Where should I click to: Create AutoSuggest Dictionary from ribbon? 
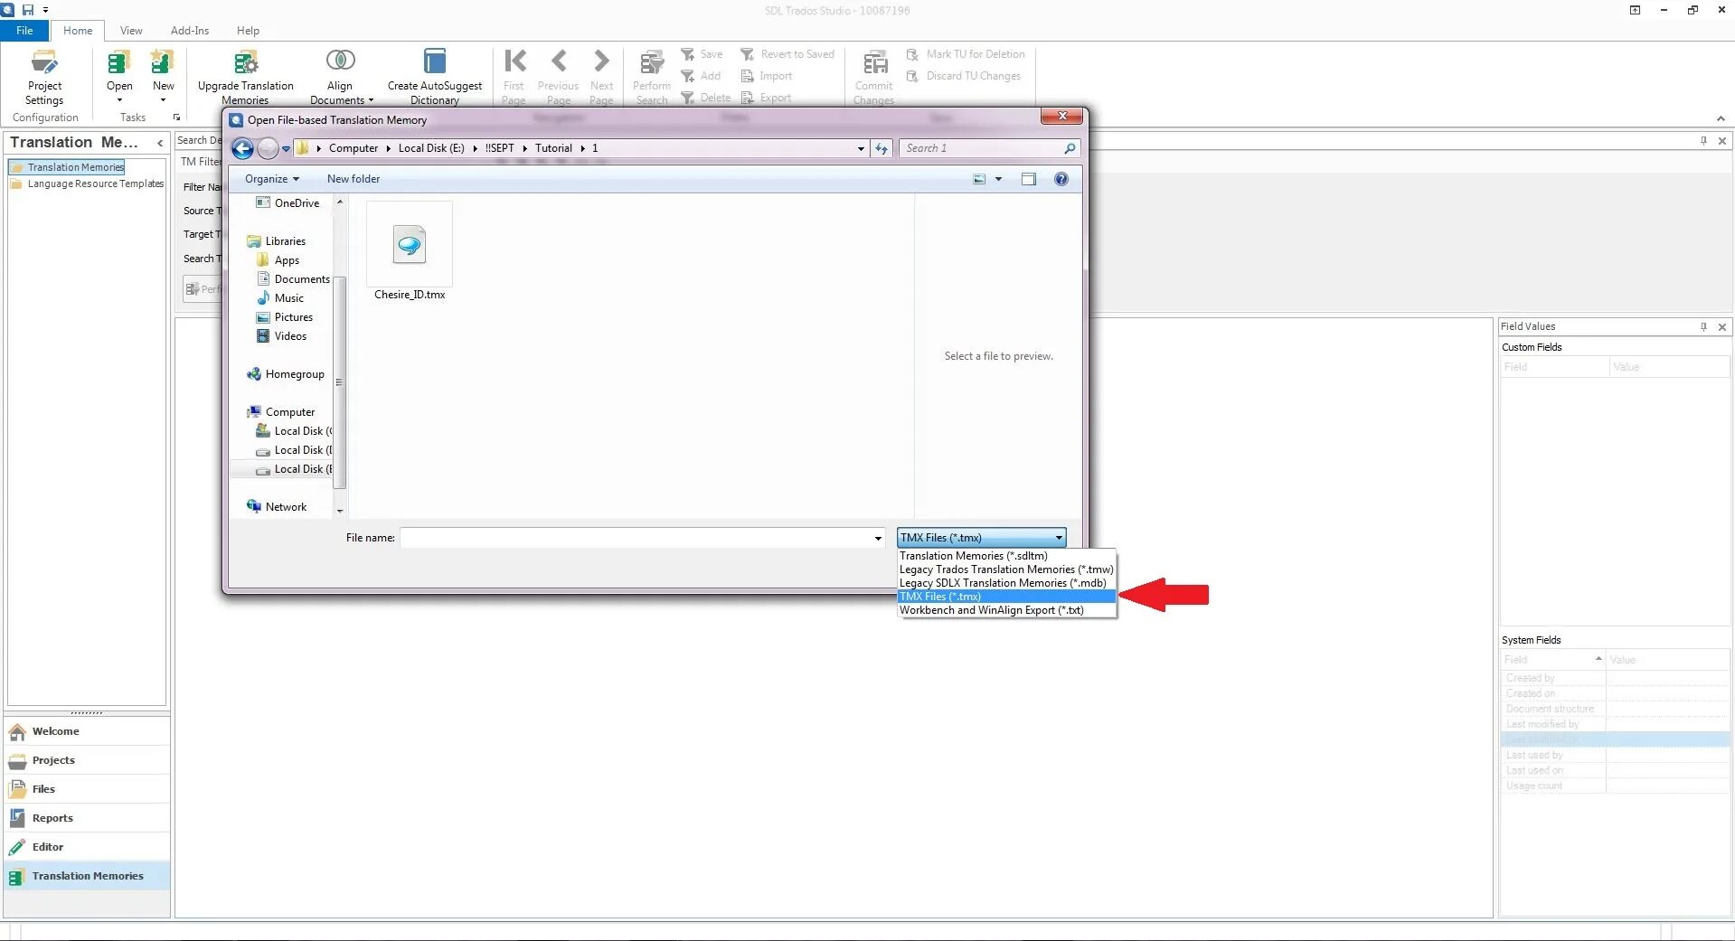coord(435,78)
